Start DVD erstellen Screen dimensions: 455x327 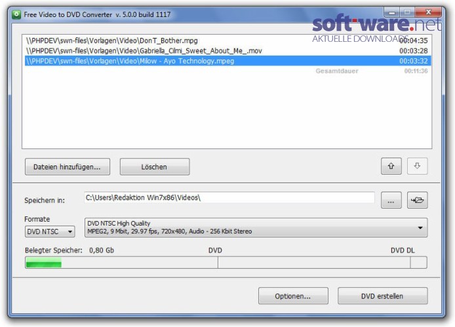(x=382, y=296)
